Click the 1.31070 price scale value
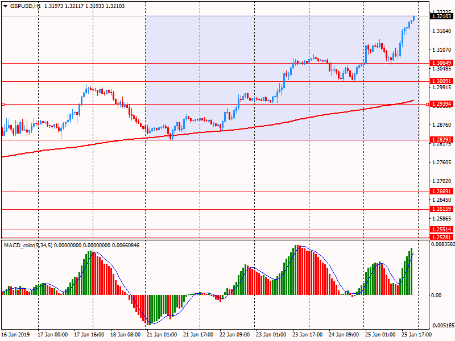 [x=442, y=50]
